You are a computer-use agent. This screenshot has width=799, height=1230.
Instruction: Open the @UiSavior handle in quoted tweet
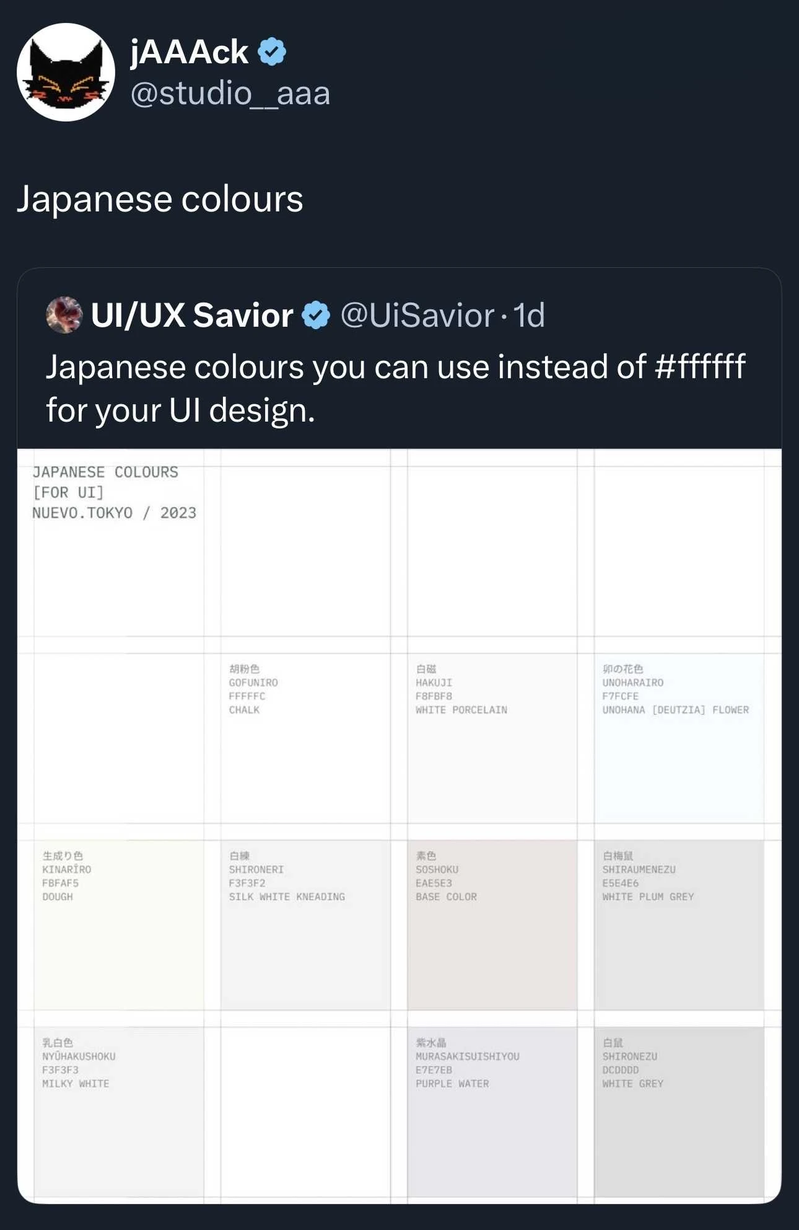point(417,315)
